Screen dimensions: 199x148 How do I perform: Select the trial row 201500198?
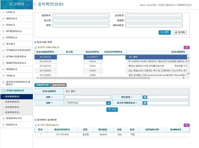(x=111, y=62)
